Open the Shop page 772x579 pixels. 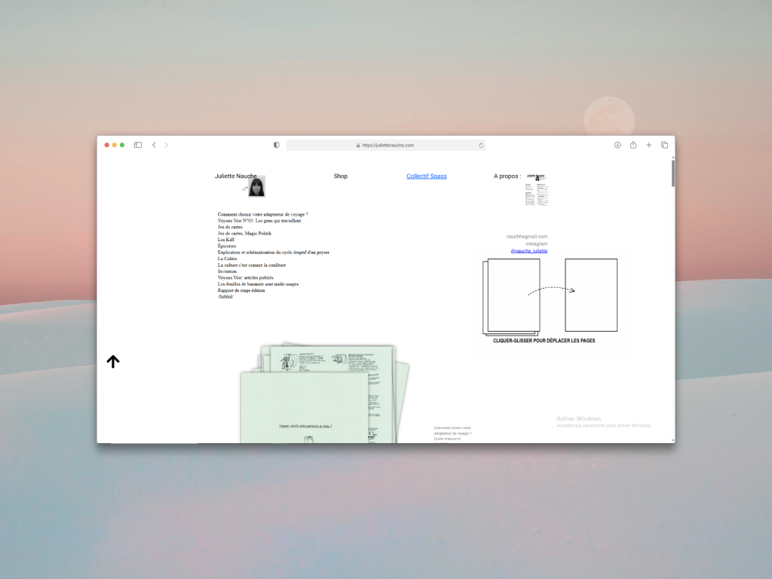point(341,176)
